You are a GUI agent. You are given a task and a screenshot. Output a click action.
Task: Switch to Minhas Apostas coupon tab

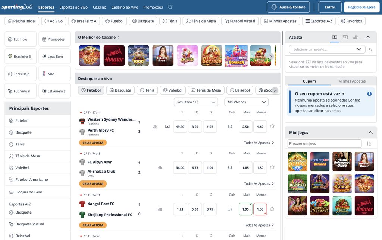pyautogui.click(x=352, y=81)
